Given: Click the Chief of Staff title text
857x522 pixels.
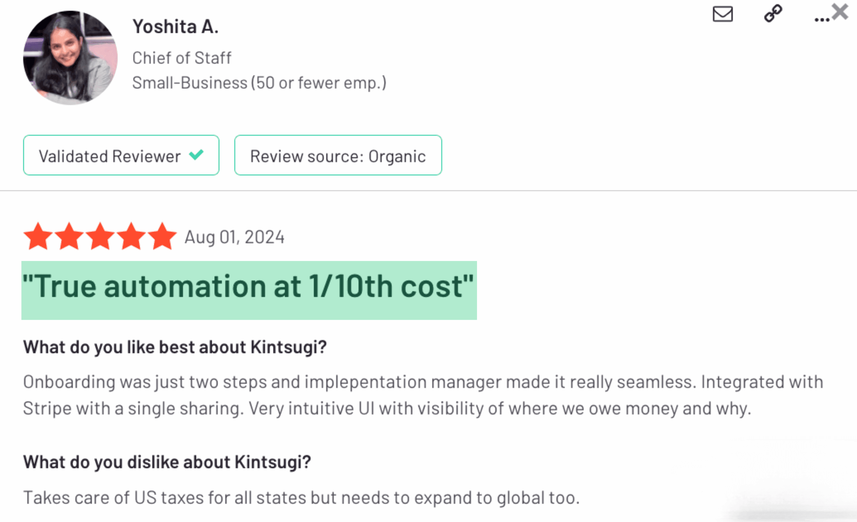Looking at the screenshot, I should coord(182,58).
